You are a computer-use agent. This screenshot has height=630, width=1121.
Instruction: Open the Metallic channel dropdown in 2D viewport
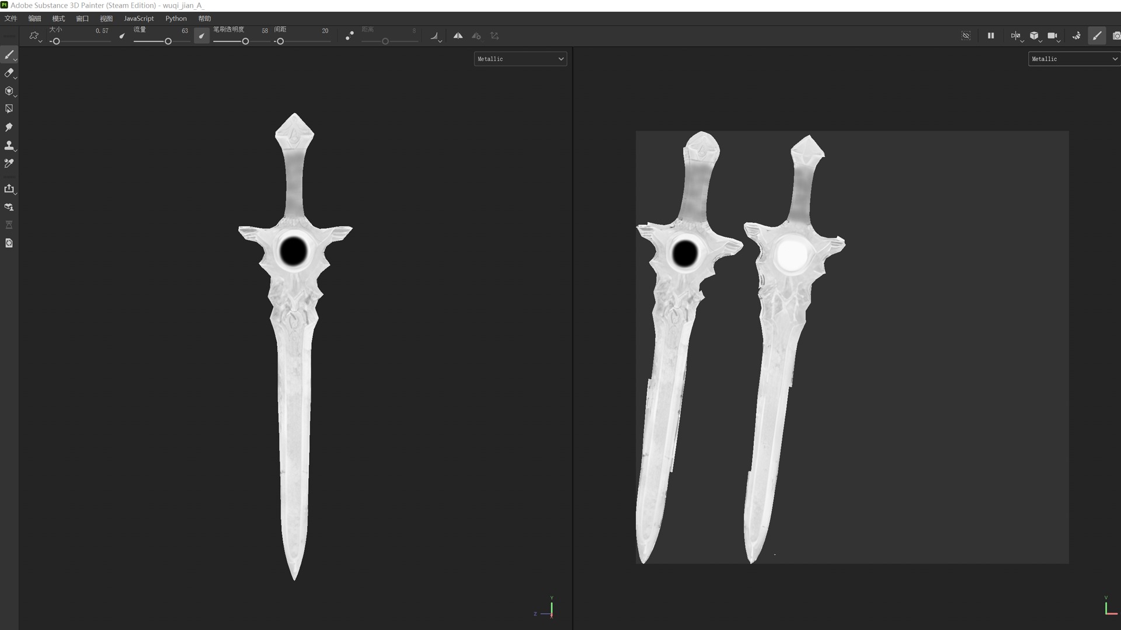tap(1074, 59)
